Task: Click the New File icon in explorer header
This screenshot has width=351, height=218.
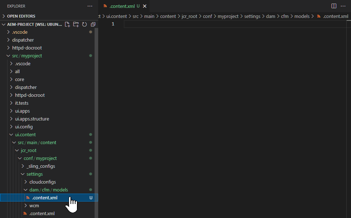Action: [x=67, y=24]
